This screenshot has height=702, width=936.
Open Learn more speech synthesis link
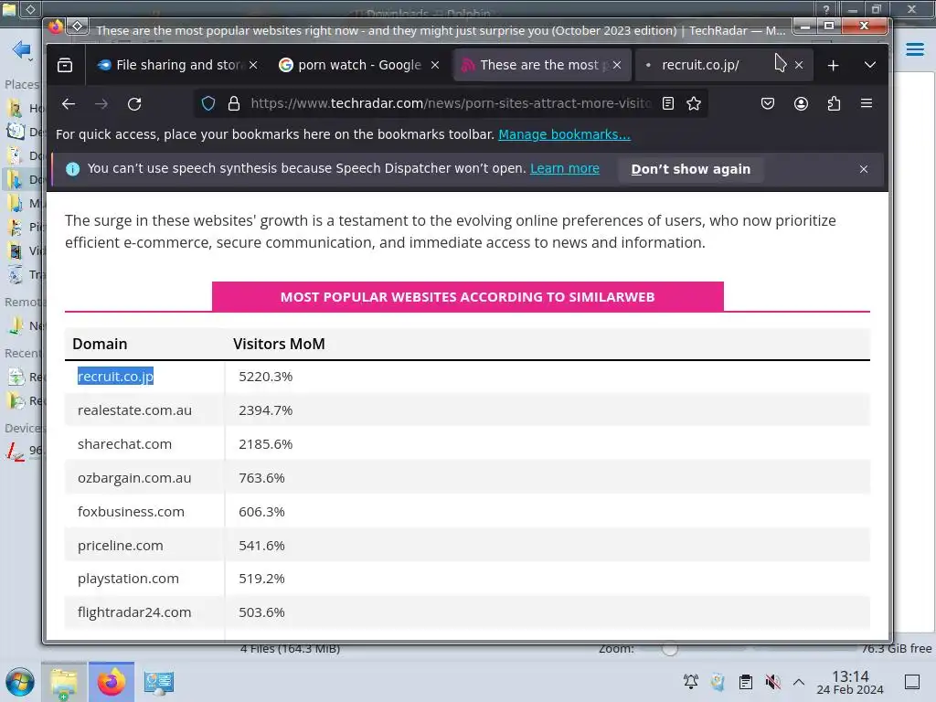coord(565,168)
